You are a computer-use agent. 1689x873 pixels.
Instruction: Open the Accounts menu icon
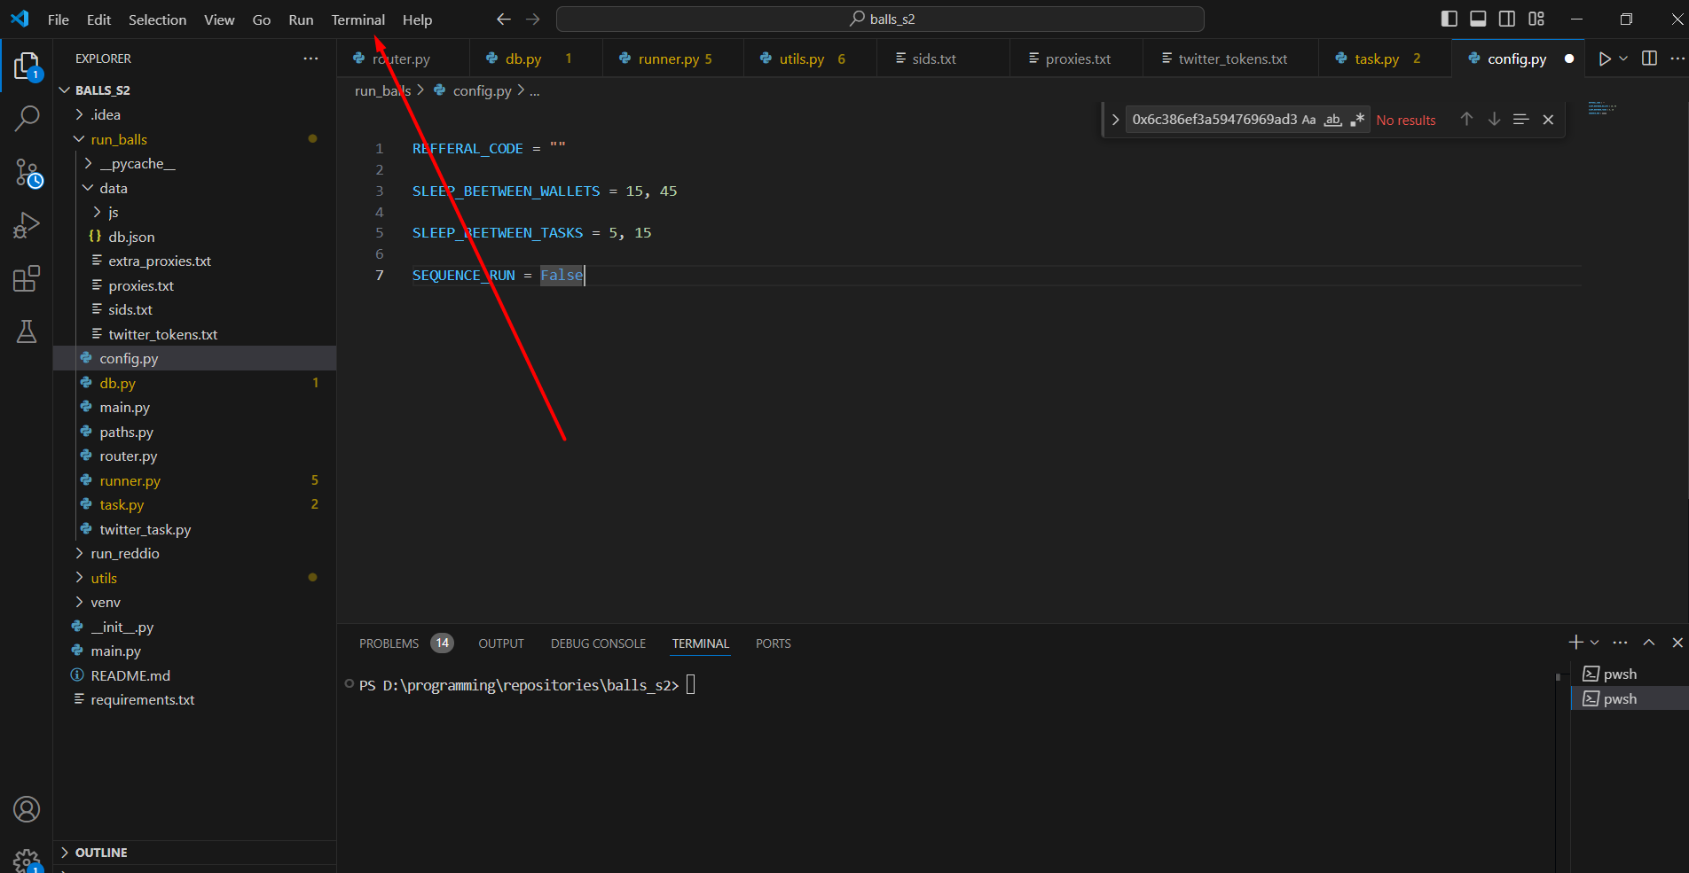point(27,809)
